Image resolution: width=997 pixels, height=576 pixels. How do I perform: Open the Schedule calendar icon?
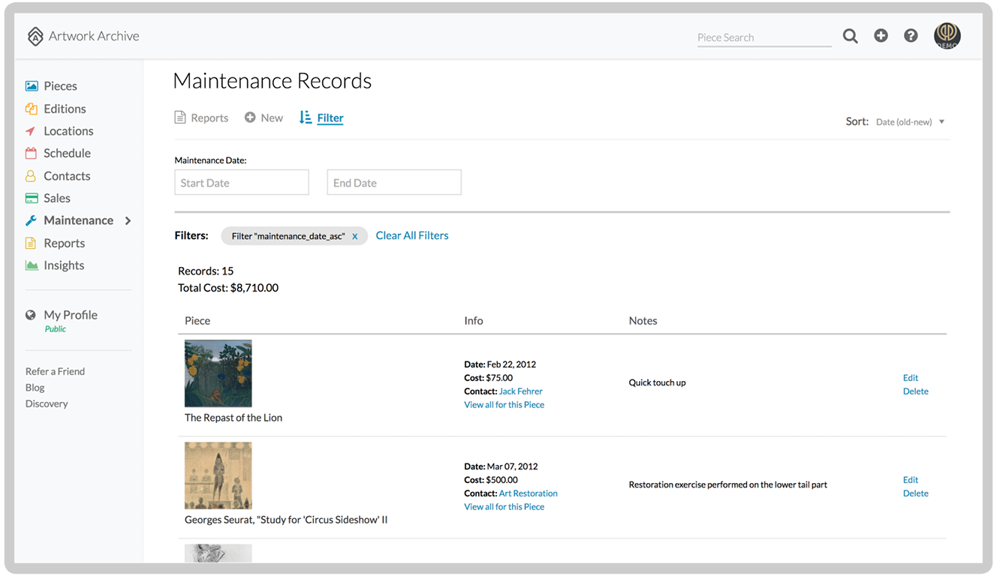point(31,153)
